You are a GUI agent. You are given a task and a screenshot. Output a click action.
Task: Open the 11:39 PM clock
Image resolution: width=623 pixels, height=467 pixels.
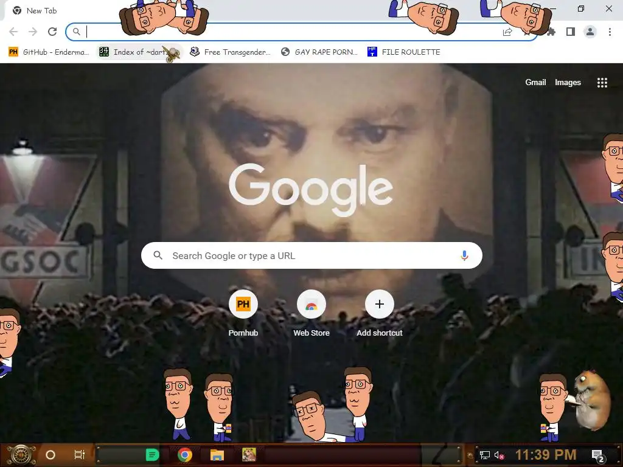(x=546, y=455)
